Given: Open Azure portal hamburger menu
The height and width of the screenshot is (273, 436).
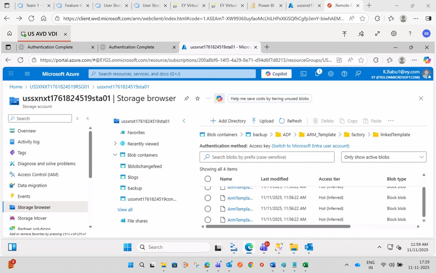Looking at the screenshot, I should 27,74.
